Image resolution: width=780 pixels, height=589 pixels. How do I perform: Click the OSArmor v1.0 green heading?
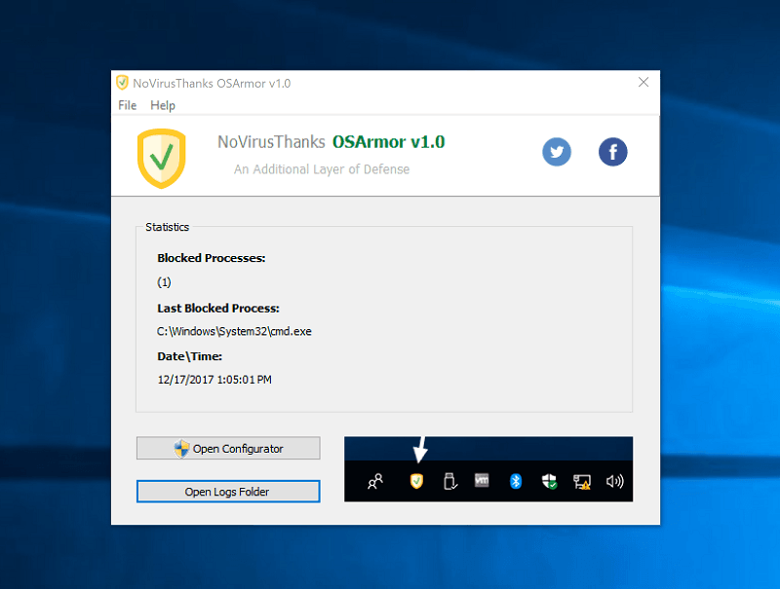click(x=388, y=142)
